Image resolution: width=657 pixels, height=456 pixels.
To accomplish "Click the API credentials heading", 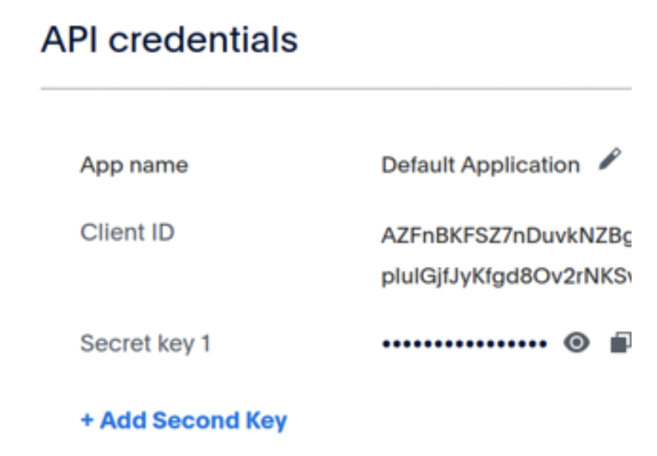I will click(x=170, y=40).
